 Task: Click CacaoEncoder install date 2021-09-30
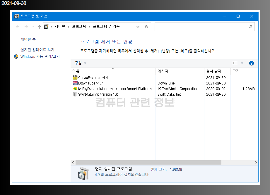[x=216, y=77]
